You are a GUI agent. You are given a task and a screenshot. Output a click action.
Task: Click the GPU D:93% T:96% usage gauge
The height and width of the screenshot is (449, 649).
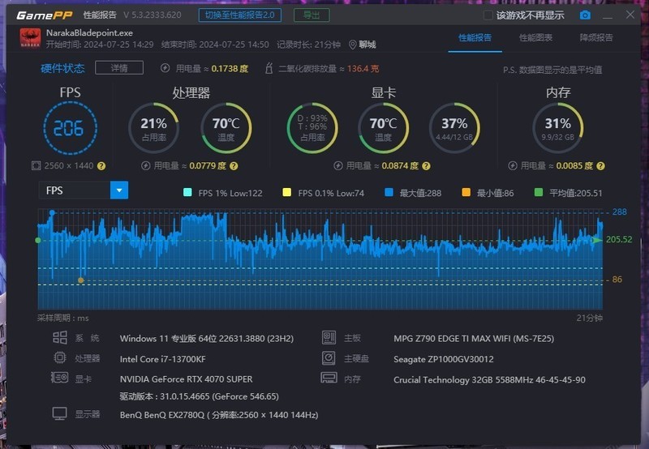coord(312,128)
